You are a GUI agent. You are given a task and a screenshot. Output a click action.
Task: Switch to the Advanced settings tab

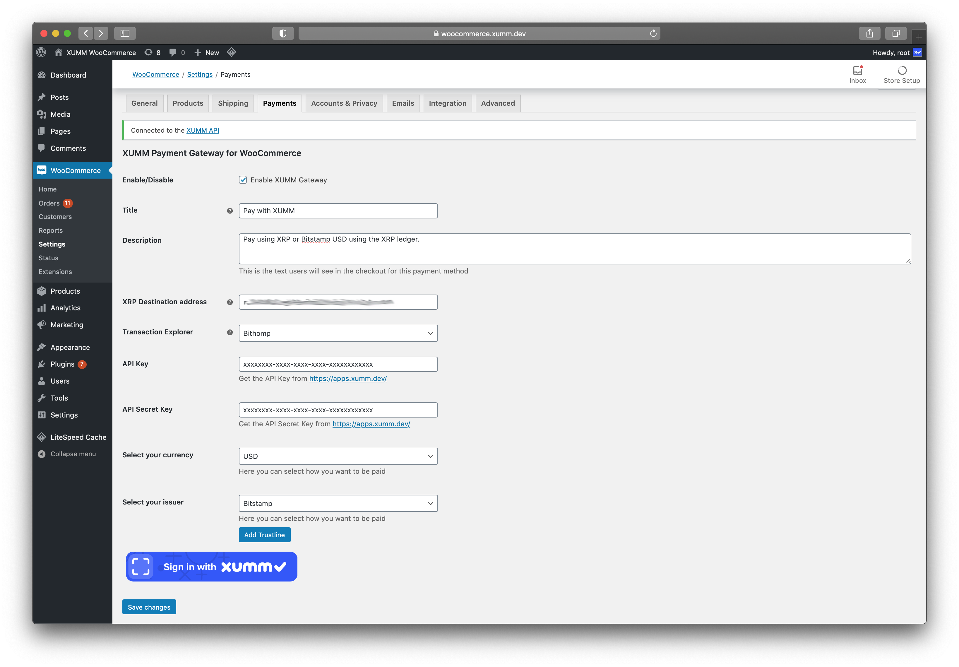pos(497,103)
